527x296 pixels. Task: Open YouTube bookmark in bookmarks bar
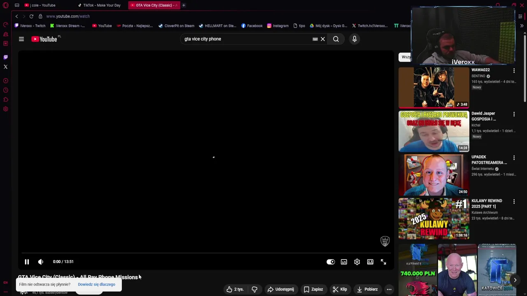[102, 26]
